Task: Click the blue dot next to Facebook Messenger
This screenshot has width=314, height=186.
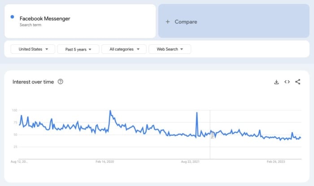Action: pyautogui.click(x=12, y=17)
